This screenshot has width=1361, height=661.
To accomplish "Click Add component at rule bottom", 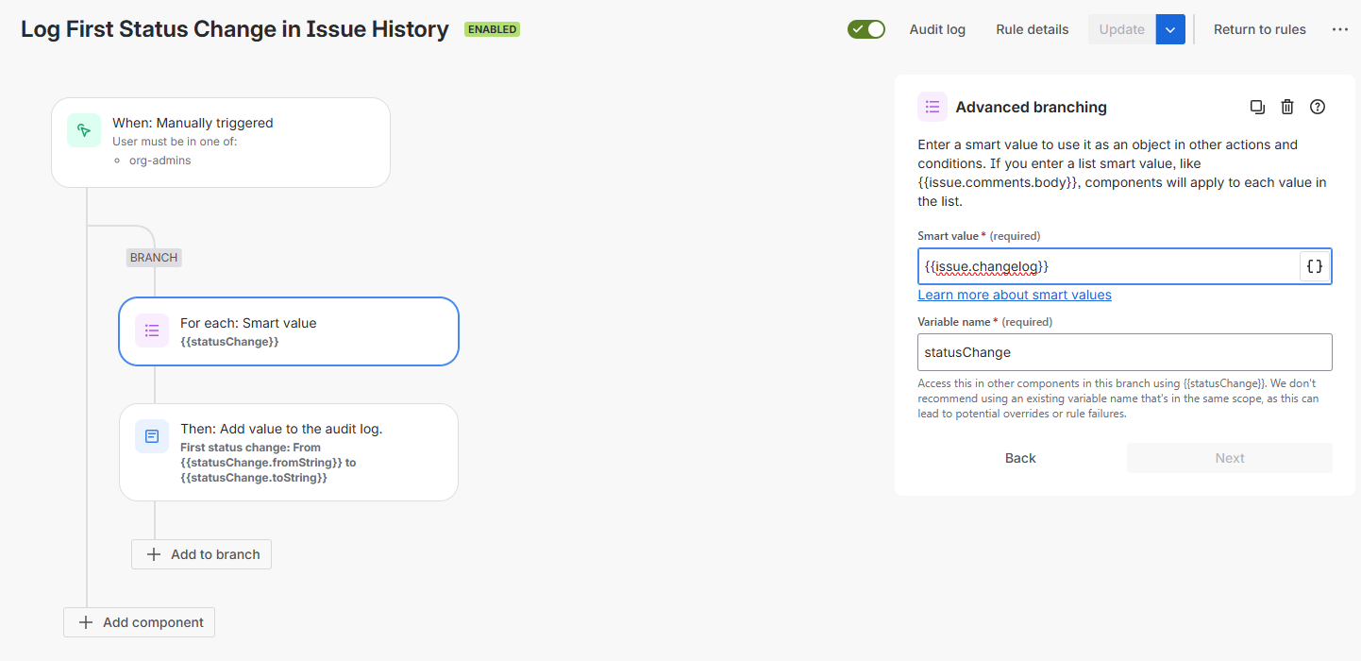I will click(x=140, y=622).
